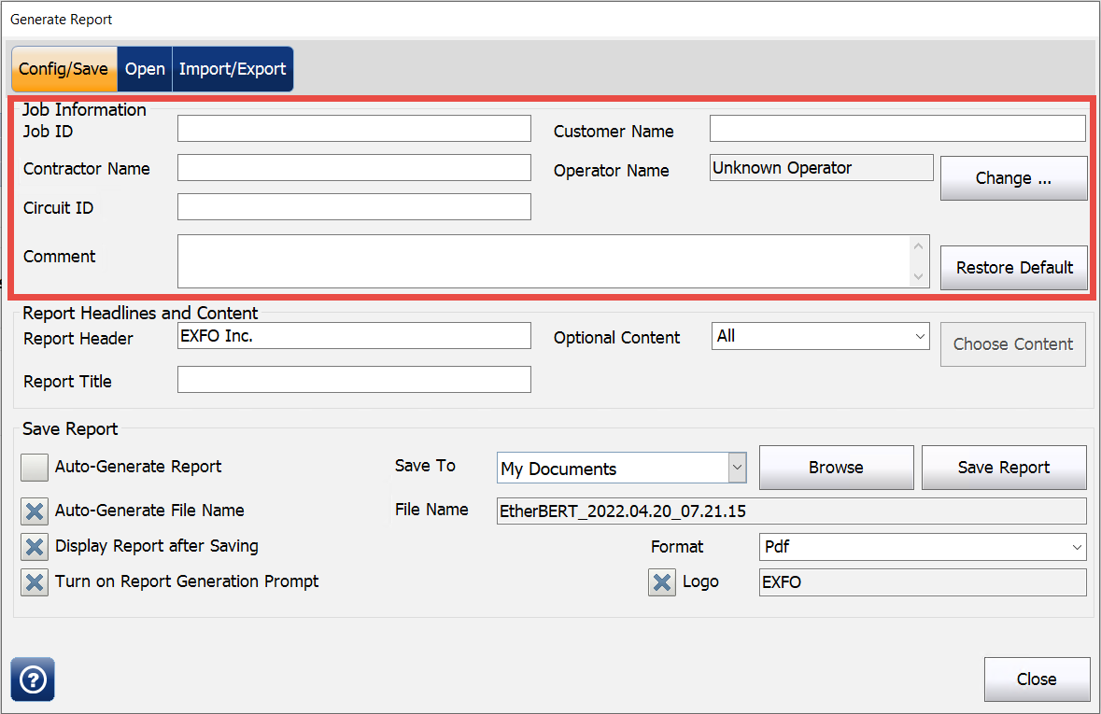Screen dimensions: 1101x714
Task: Toggle the Auto-Generate File Name checkbox
Action: pyautogui.click(x=35, y=511)
